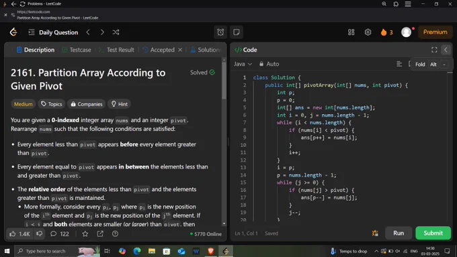Click the streak flame counter showing 3
The image size is (457, 257).
386,32
